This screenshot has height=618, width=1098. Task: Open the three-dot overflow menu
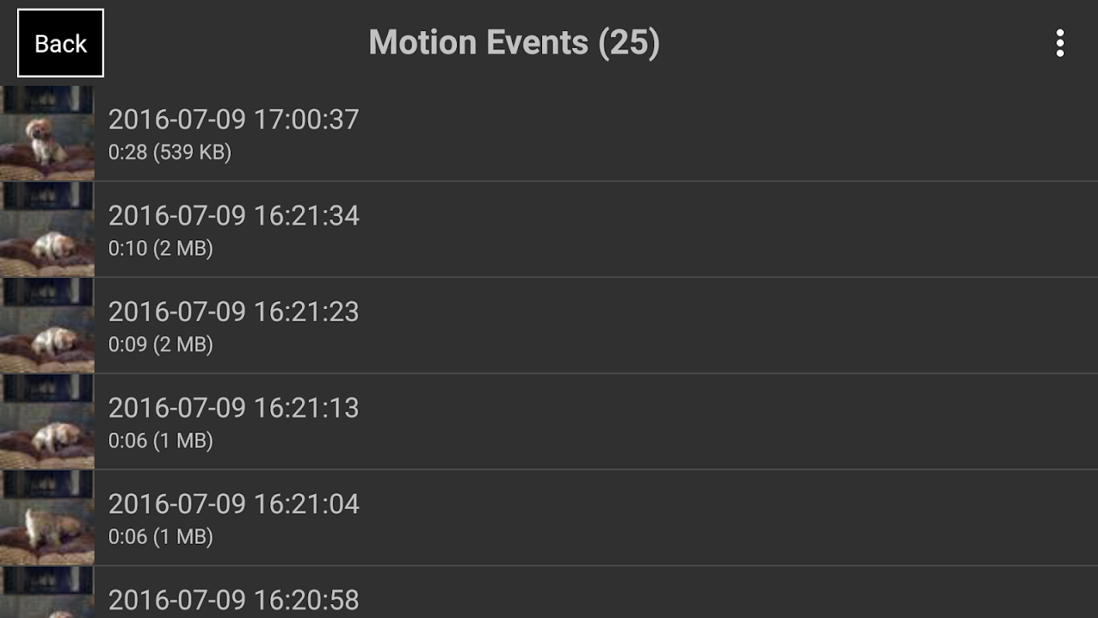pos(1059,43)
